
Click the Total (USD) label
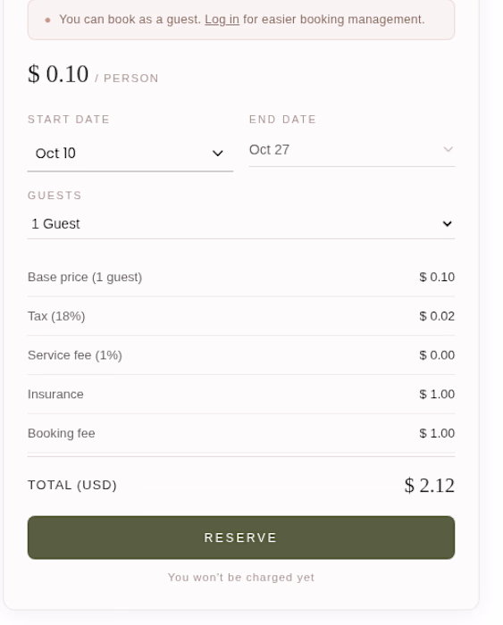pos(72,485)
